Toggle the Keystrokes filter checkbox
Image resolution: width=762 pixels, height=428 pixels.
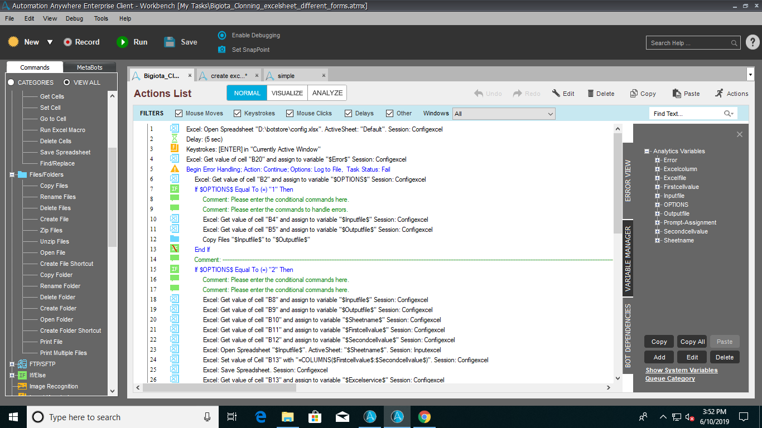point(238,114)
